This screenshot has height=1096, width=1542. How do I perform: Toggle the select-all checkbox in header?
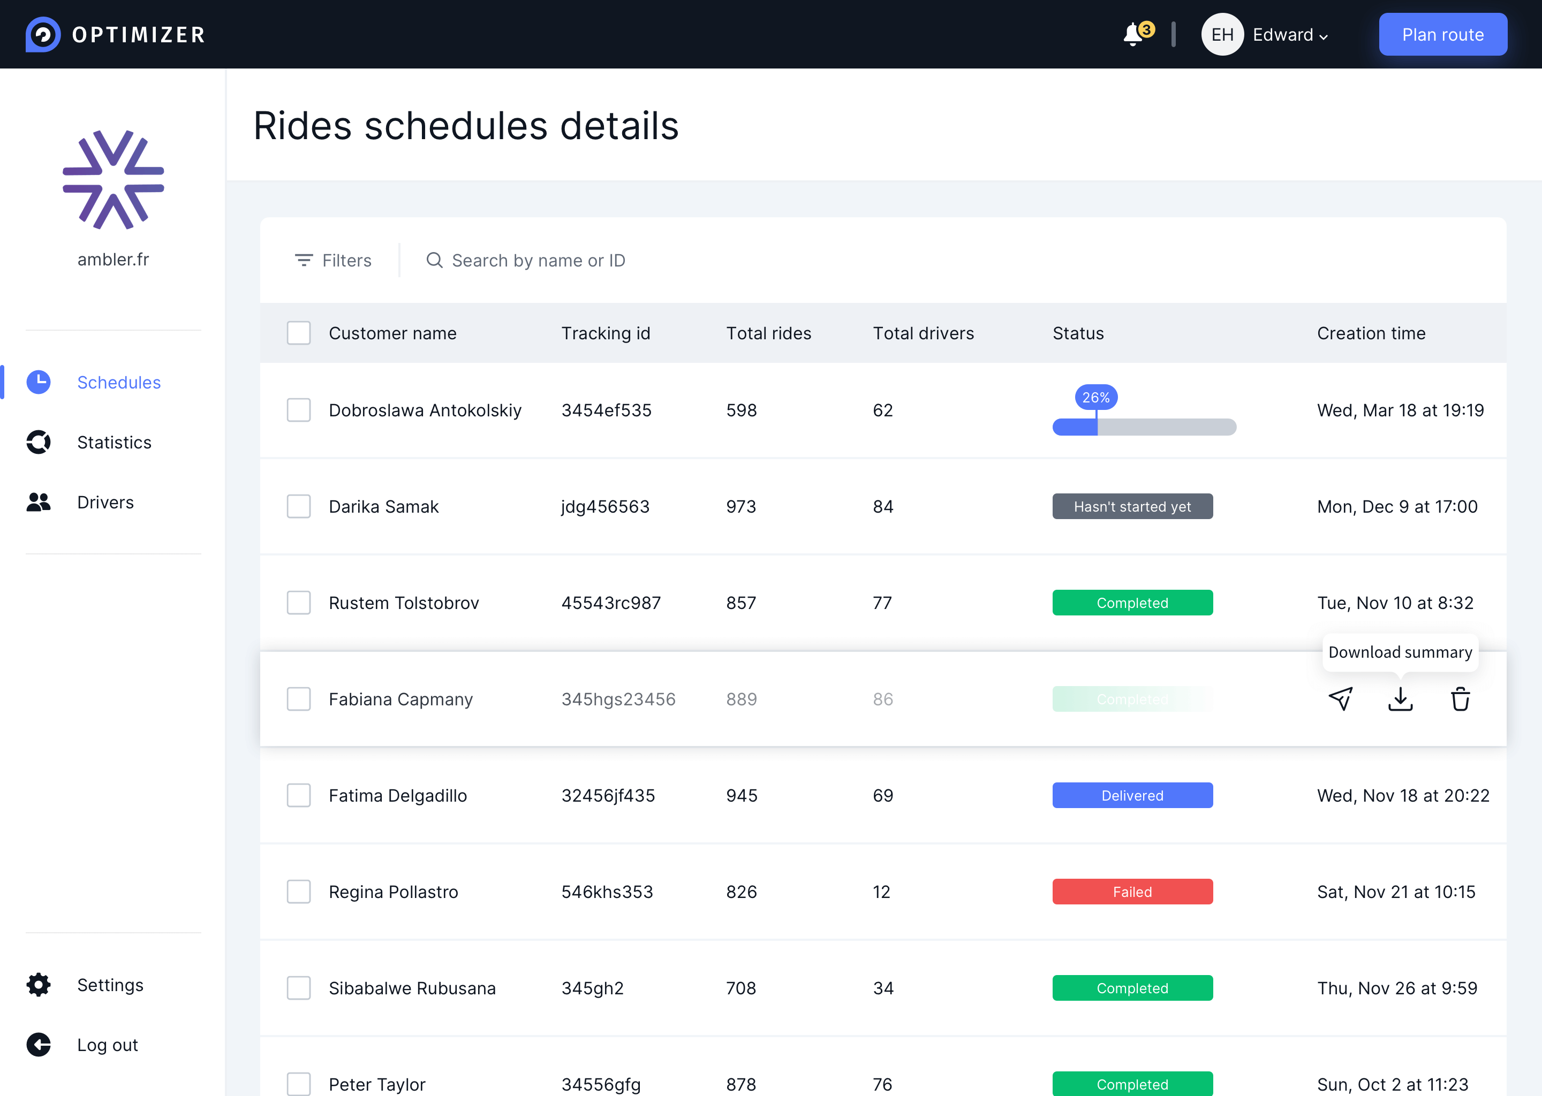click(x=298, y=333)
